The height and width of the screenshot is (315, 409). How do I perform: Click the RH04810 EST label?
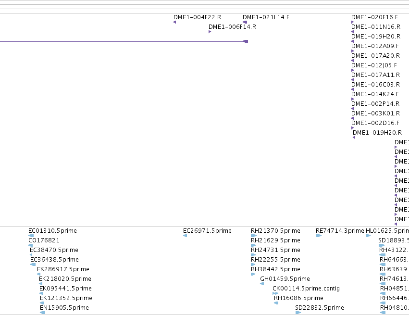(x=395, y=308)
